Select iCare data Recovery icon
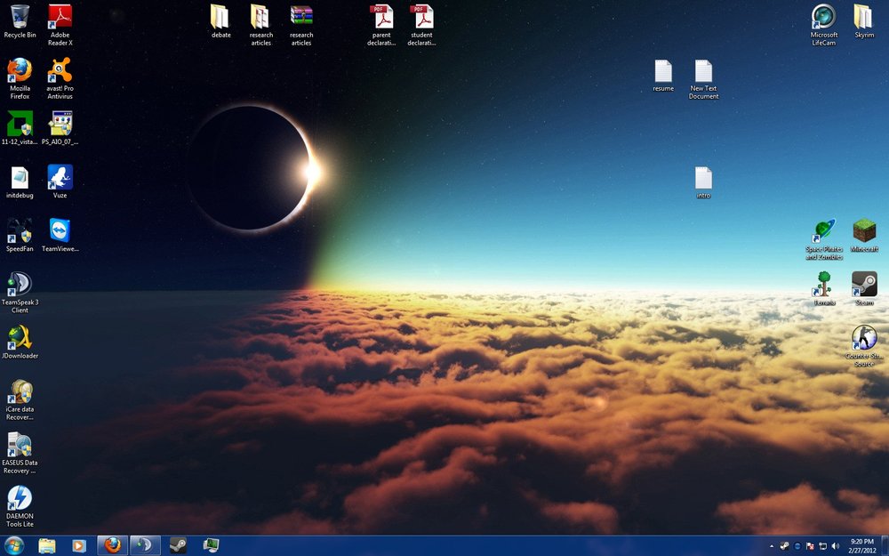Image resolution: width=889 pixels, height=556 pixels. tap(20, 399)
